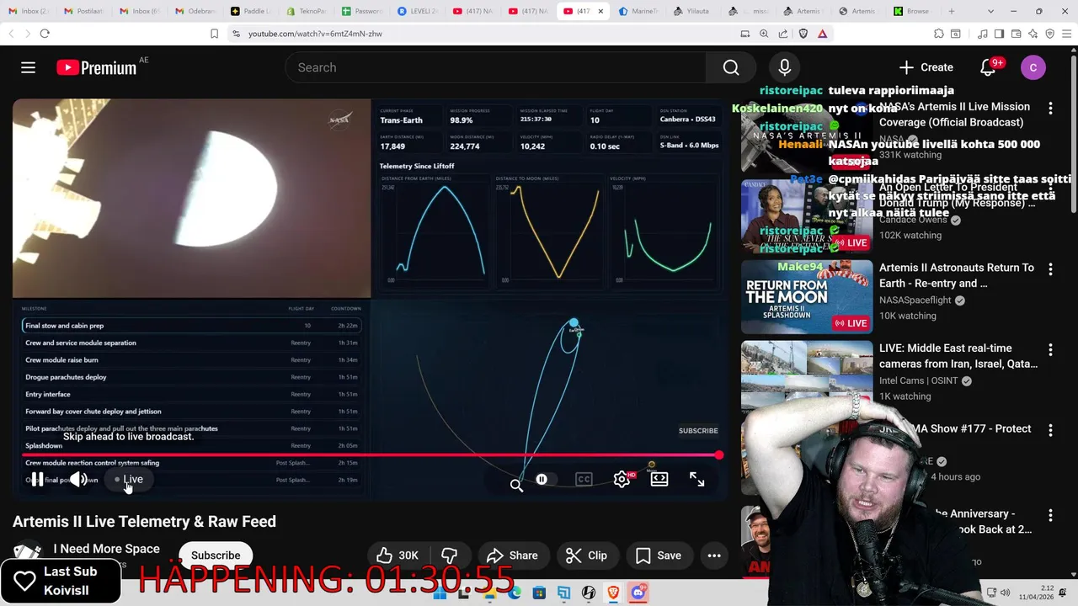Open options menu for Anniversary video
Image resolution: width=1078 pixels, height=606 pixels.
point(1050,515)
